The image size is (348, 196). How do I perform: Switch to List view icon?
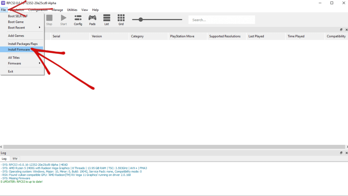(x=107, y=20)
